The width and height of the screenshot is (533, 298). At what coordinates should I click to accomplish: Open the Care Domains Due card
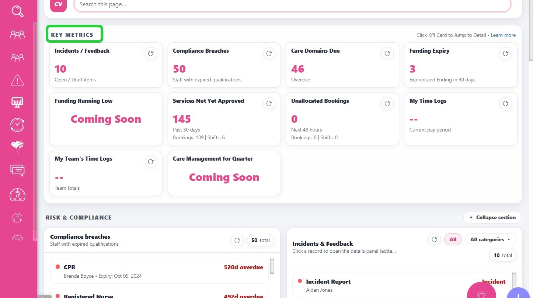coord(342,65)
